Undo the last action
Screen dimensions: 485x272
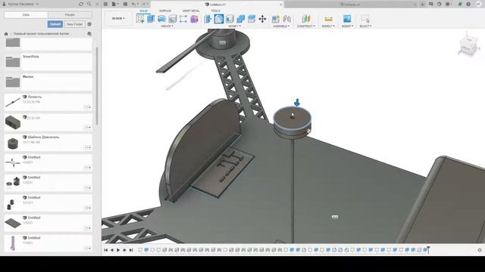tap(133, 4)
